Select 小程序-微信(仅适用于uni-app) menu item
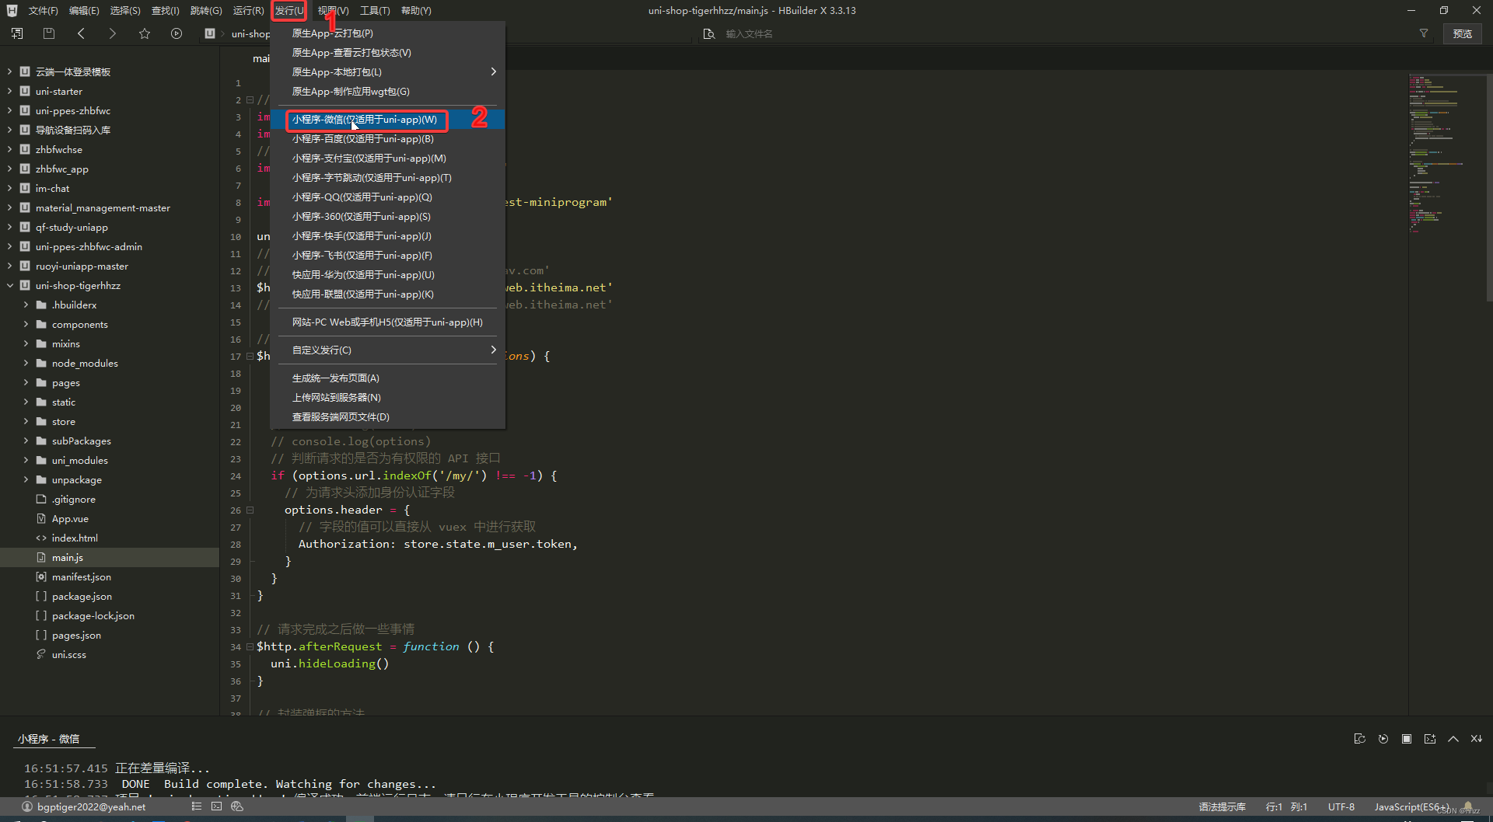Screen dimensions: 1493x822 pos(387,119)
